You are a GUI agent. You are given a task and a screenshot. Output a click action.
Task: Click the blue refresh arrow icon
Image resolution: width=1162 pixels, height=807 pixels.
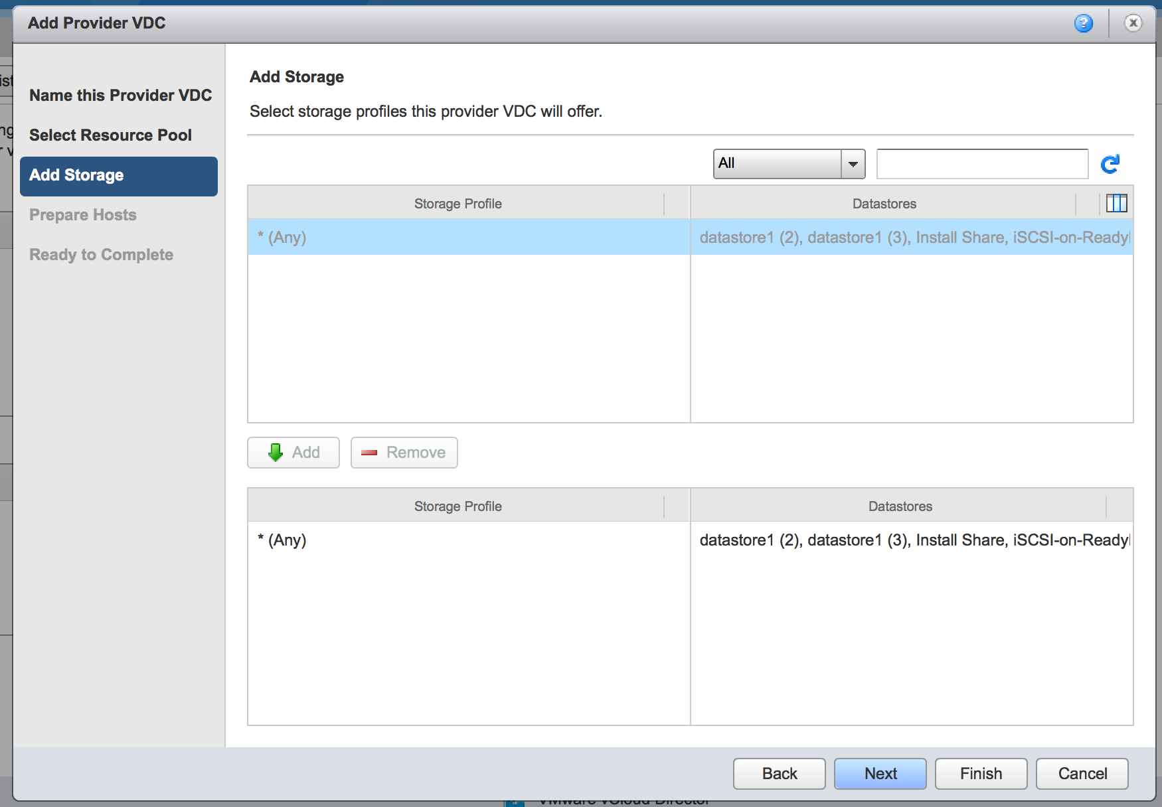1110,164
